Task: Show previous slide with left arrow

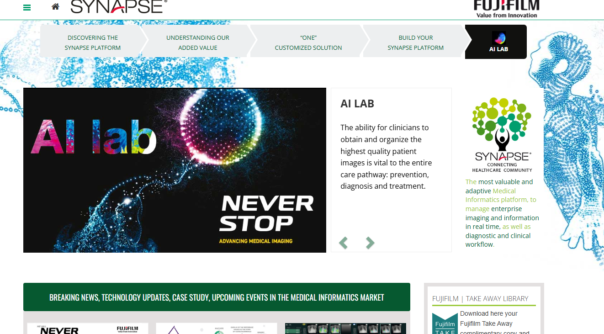Action: point(344,243)
